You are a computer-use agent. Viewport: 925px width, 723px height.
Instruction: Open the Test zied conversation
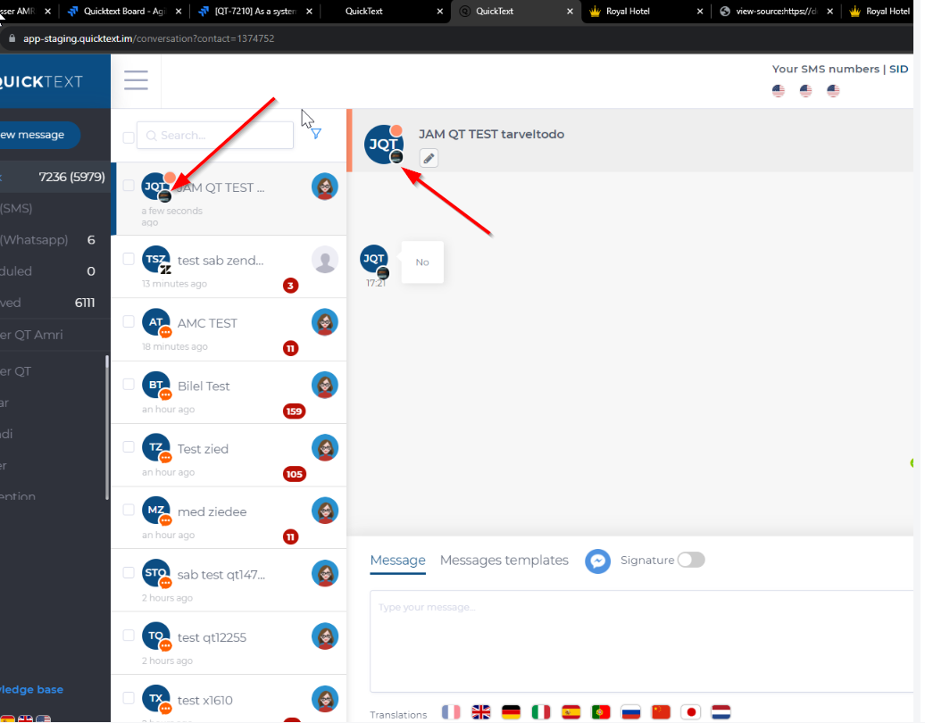coord(204,449)
